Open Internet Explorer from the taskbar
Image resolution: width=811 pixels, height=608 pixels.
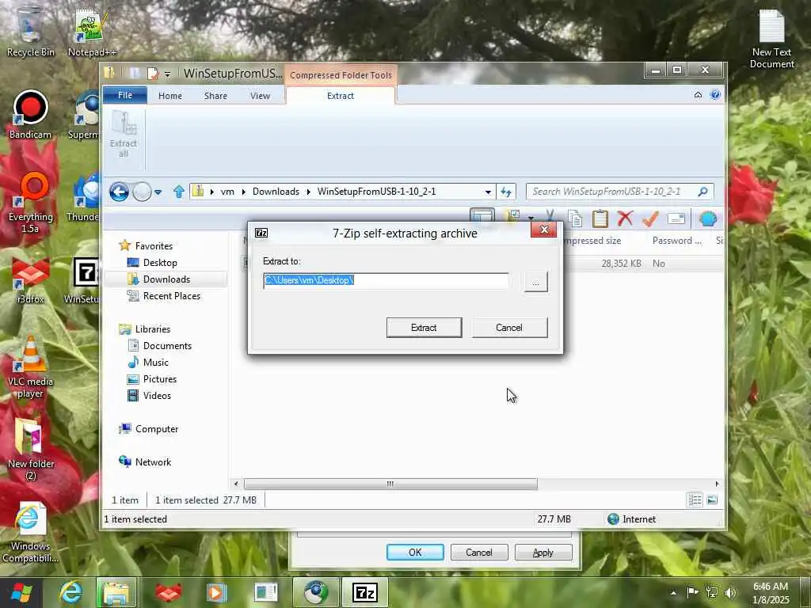coord(70,592)
